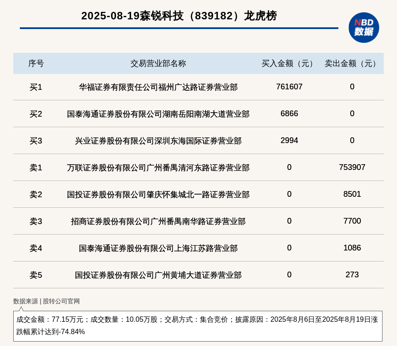
Task: Click the 卖3 row label
Action: (x=36, y=221)
